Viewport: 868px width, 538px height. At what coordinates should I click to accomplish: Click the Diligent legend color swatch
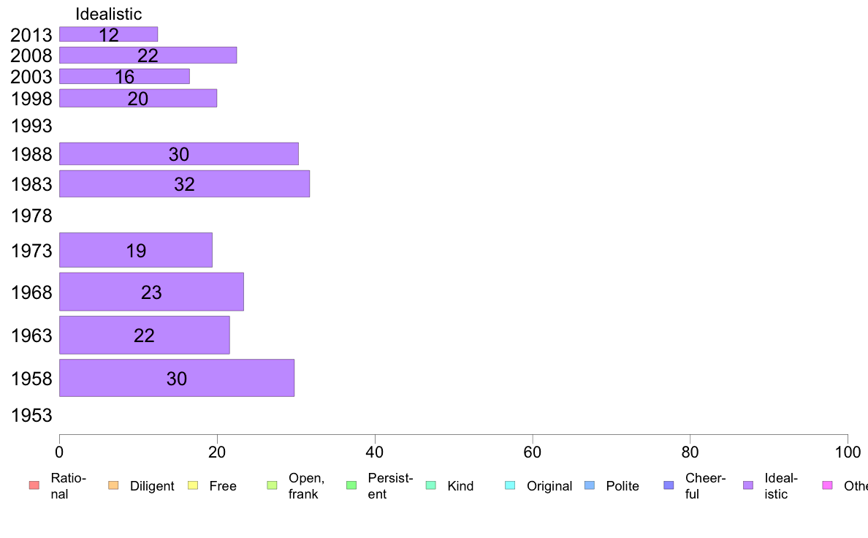[113, 485]
